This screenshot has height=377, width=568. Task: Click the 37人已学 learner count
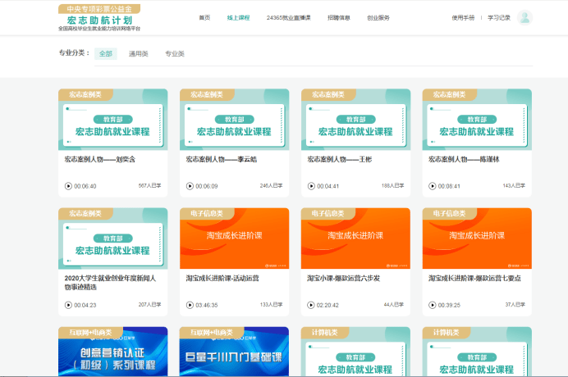(x=515, y=305)
